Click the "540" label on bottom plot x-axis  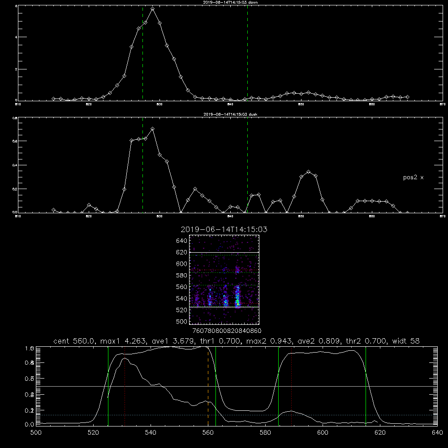pyautogui.click(x=151, y=433)
